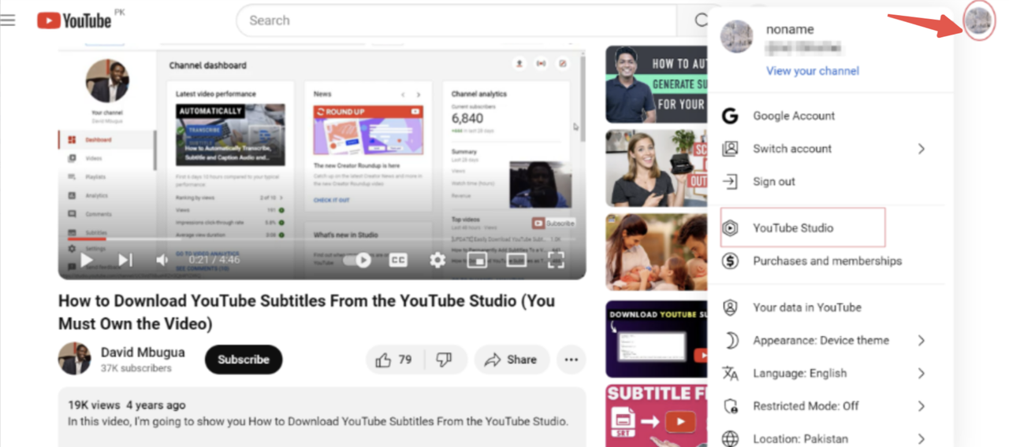Click the Subscribe button
Image resolution: width=1009 pixels, height=447 pixels.
point(244,360)
